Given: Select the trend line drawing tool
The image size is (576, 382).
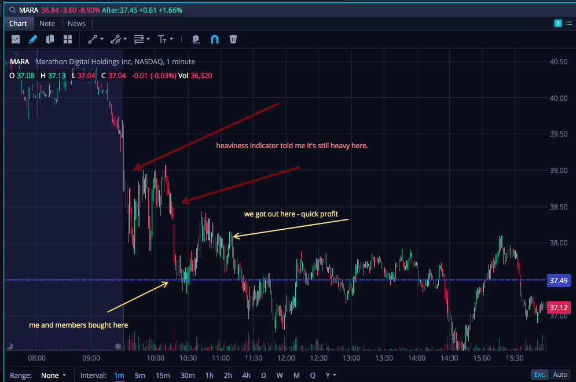Looking at the screenshot, I should pyautogui.click(x=93, y=39).
